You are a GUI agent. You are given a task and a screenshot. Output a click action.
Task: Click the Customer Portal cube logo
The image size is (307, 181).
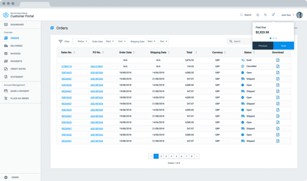(6, 15)
